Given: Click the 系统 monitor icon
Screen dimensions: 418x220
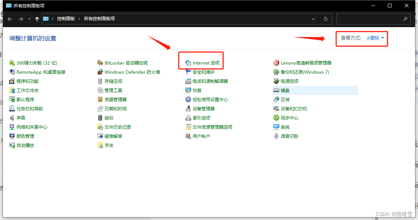Looking at the screenshot, I should pyautogui.click(x=276, y=127).
